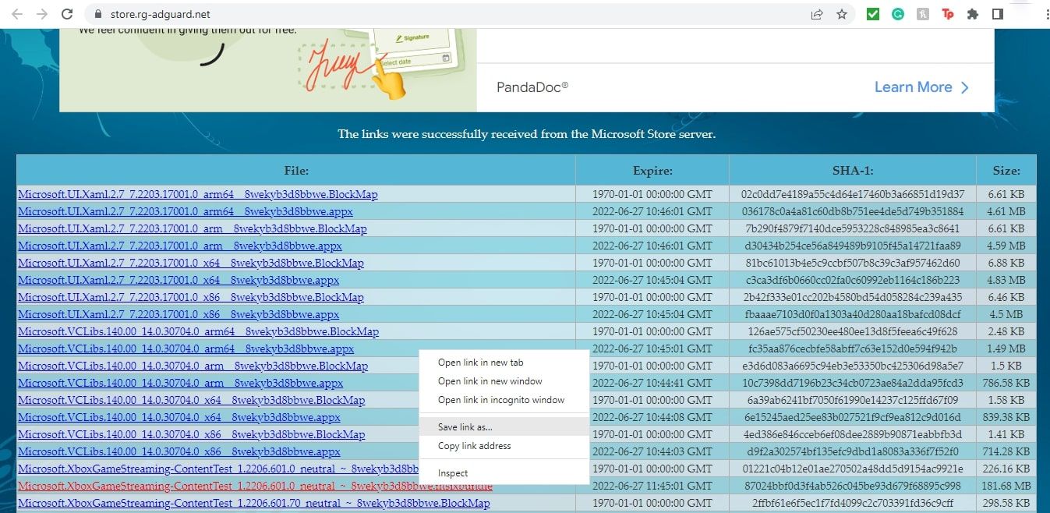Download VCLibs x64 appx file
This screenshot has width=1050, height=513.
tap(179, 417)
